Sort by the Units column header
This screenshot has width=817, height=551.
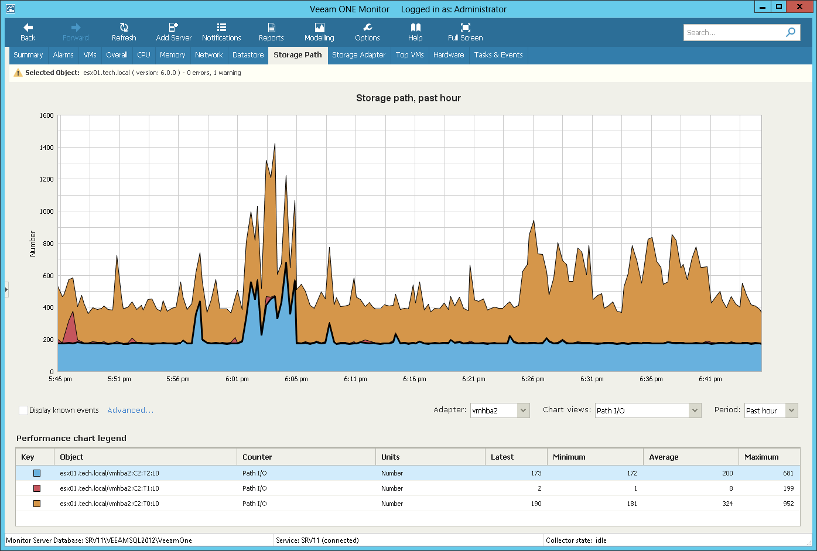pyautogui.click(x=430, y=457)
